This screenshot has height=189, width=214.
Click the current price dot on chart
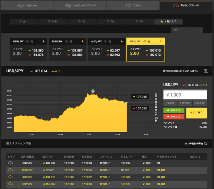[x=127, y=102]
